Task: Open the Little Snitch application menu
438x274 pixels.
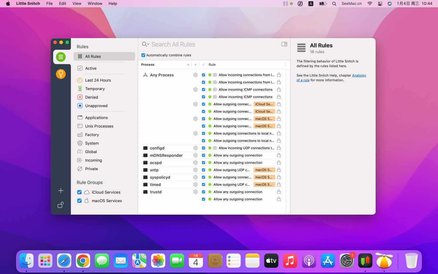Action: point(28,4)
